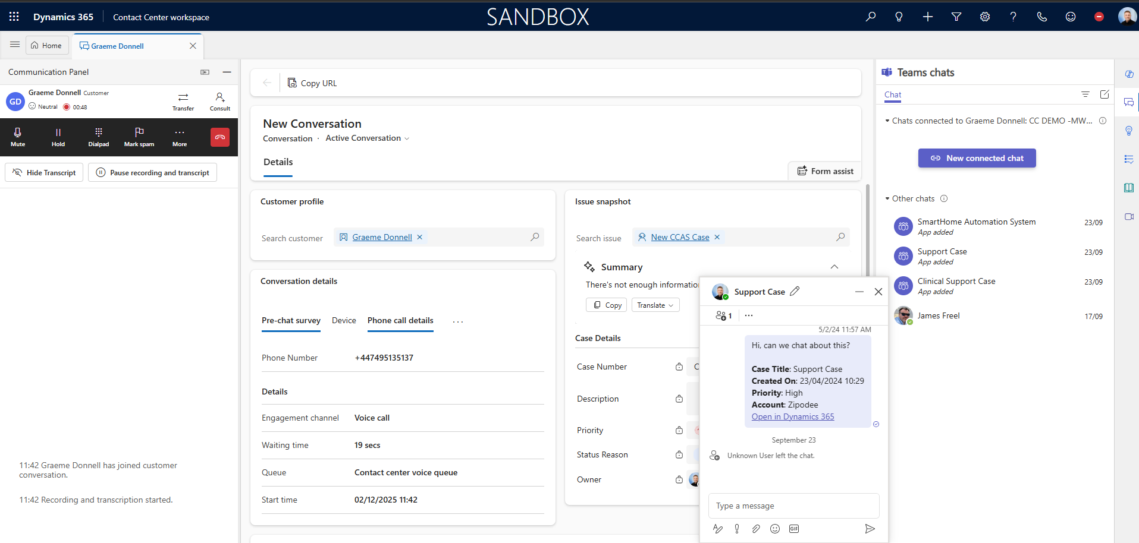Close the Graeme Donnell session tab
The image size is (1139, 543).
coord(193,46)
